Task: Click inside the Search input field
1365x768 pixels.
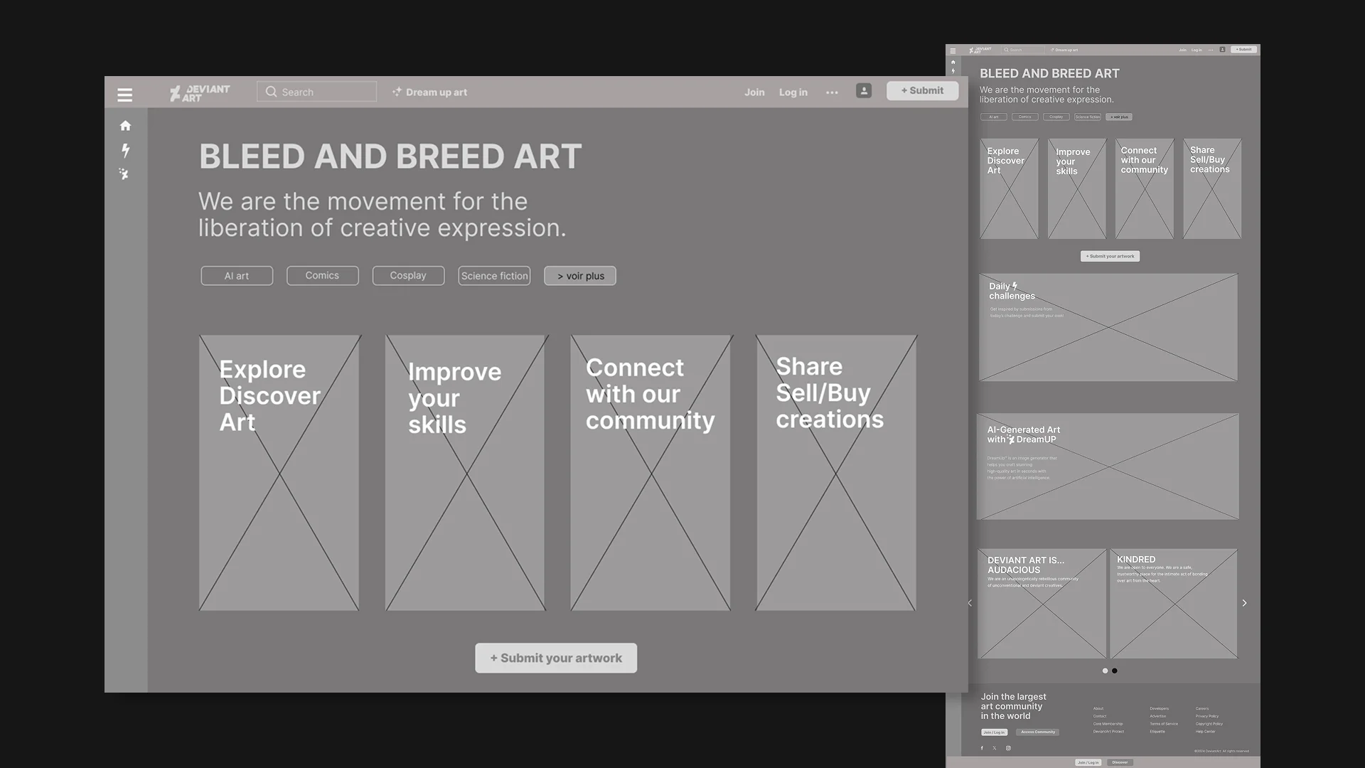Action: pos(323,91)
